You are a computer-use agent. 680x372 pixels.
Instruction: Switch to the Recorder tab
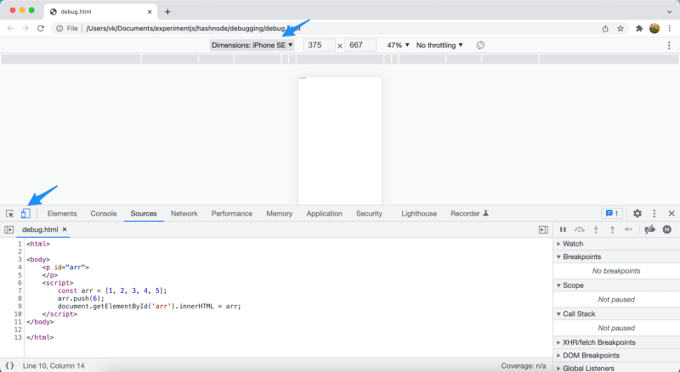click(x=469, y=213)
